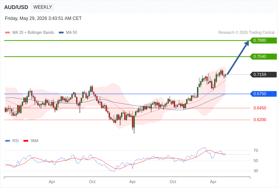Screen dimensions: 278x188
Task: Click the RSI legend label
Action: coord(15,141)
